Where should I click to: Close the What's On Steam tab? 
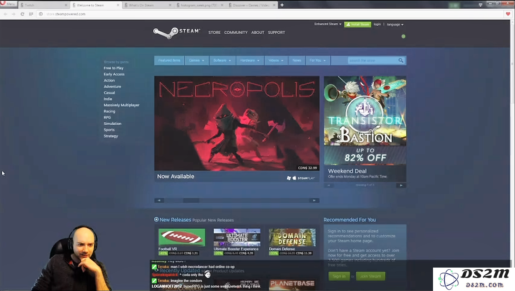point(170,5)
